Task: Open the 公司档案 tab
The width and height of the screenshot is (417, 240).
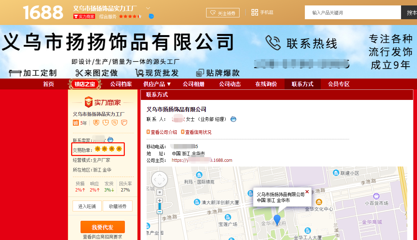Action: click(x=121, y=84)
